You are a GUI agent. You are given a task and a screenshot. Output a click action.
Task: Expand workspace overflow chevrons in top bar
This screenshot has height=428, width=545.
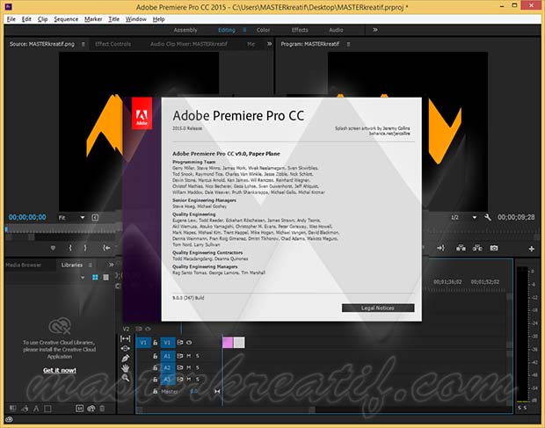tap(375, 30)
